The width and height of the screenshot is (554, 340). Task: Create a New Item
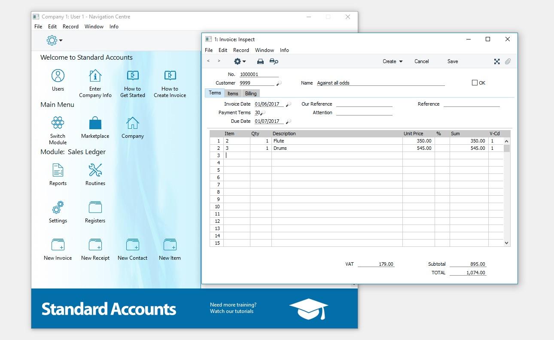(170, 245)
